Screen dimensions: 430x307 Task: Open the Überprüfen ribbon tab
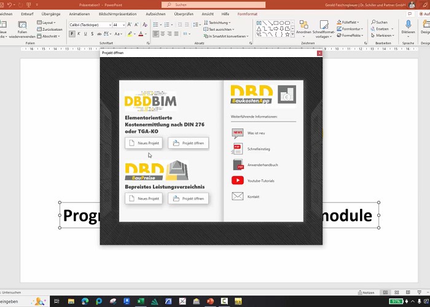point(184,14)
